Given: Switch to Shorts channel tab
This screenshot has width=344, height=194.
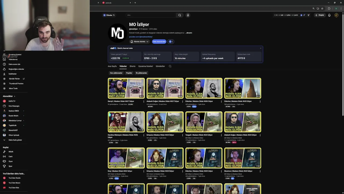Looking at the screenshot, I should coord(132,66).
